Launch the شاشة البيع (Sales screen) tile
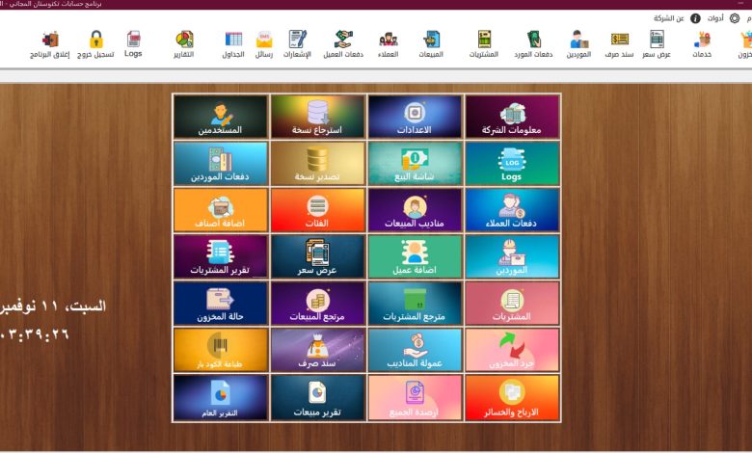 [x=415, y=164]
